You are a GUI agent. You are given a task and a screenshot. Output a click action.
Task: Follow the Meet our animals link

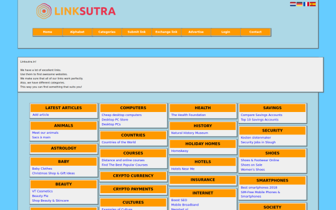(45, 133)
